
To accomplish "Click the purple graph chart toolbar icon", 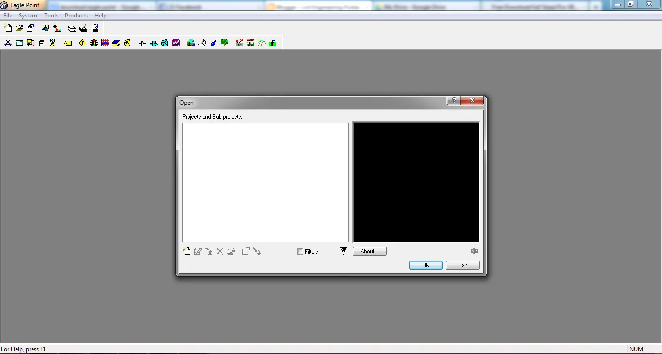I will coord(176,43).
